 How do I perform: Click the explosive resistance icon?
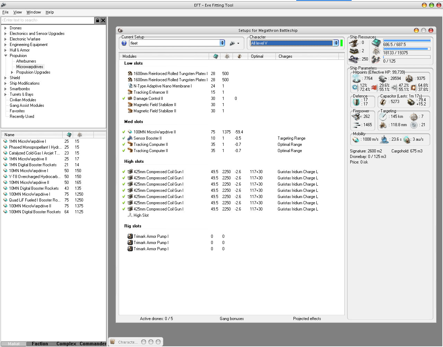point(413,87)
